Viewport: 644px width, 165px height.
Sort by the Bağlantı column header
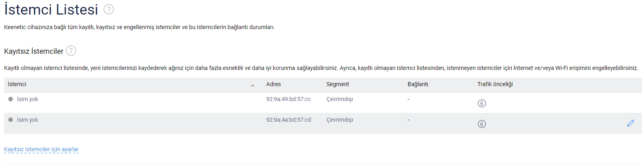pos(418,84)
